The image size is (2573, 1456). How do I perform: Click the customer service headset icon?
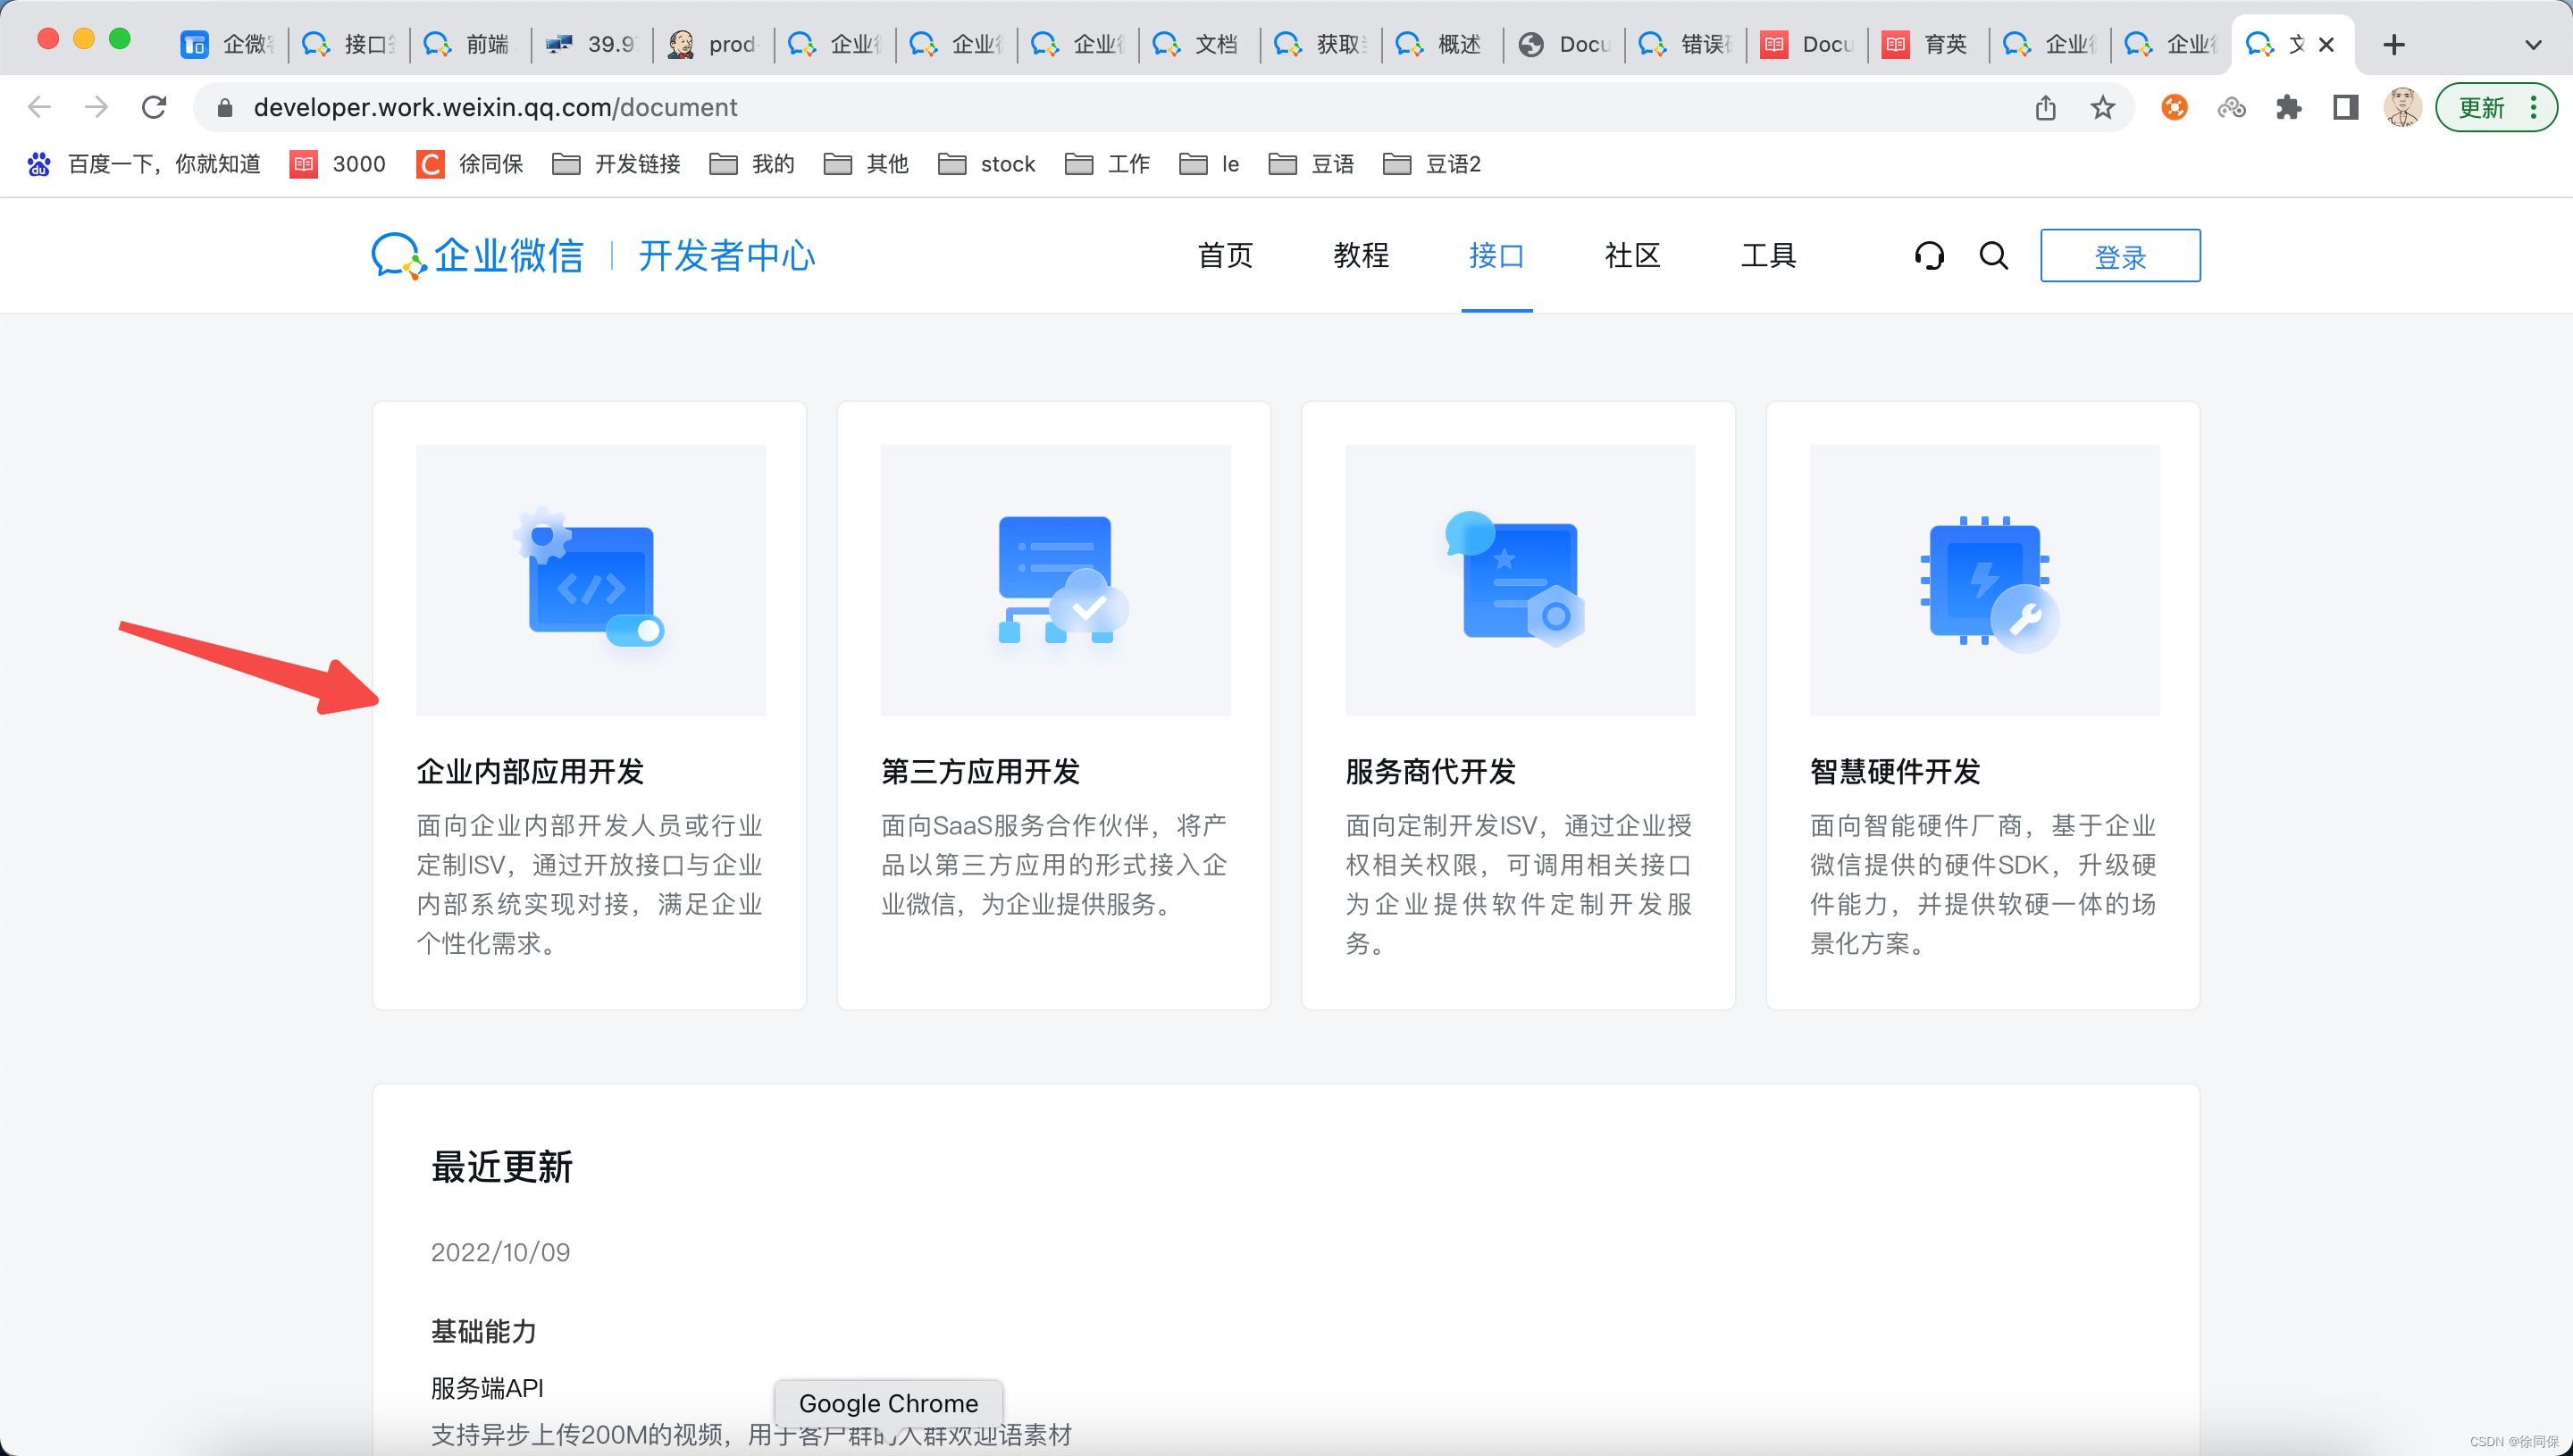pos(1929,256)
